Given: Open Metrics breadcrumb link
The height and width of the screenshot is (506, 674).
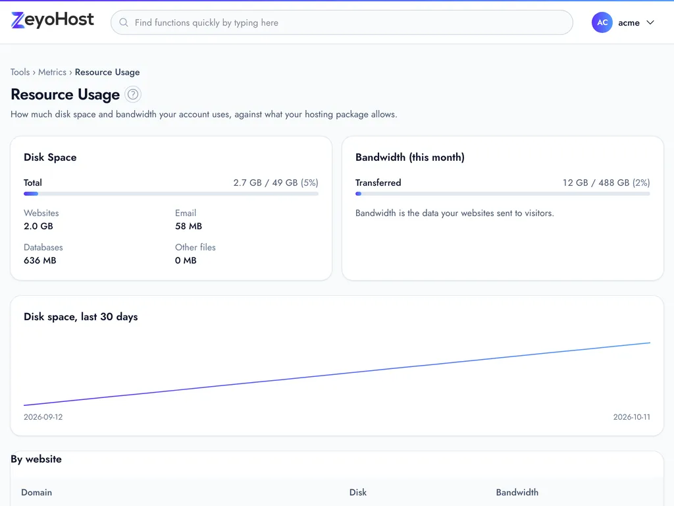Looking at the screenshot, I should click(53, 72).
